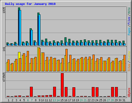The width and height of the screenshot is (132, 103).
Task: Select day label 4 on the x-axis
Action: pos(20,100)
